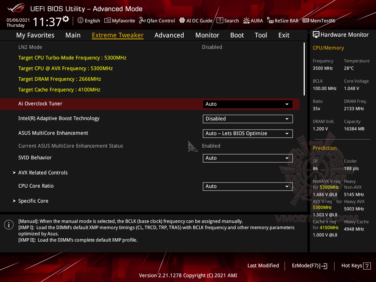The width and height of the screenshot is (376, 282).
Task: Click the CPU/Memory section heading
Action: [328, 48]
